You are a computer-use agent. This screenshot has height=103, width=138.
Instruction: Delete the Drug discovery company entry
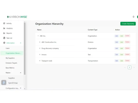127,48
